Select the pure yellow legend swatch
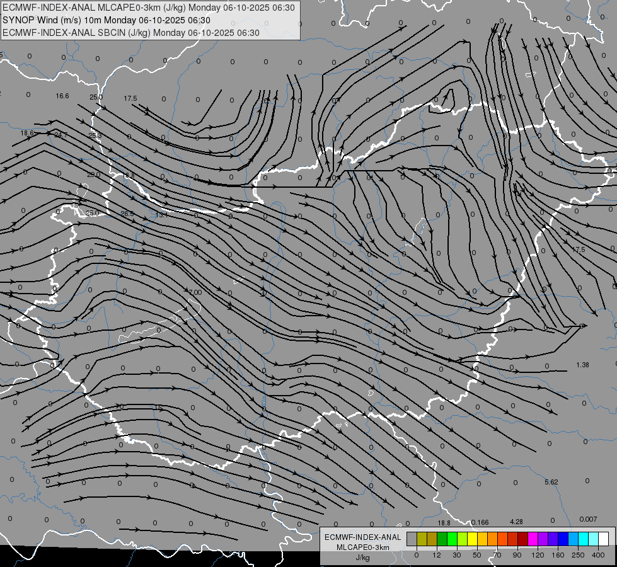Screen dimensions: 617x567 (472, 539)
